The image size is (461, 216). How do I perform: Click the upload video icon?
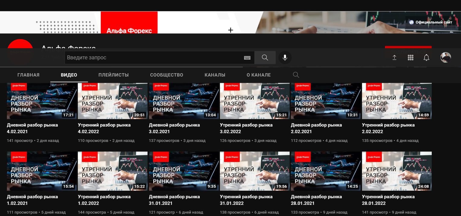point(394,58)
